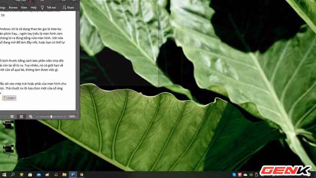Click the Tell me lightbulb icon
Viewport: 316px width, 178px height.
(42, 7)
